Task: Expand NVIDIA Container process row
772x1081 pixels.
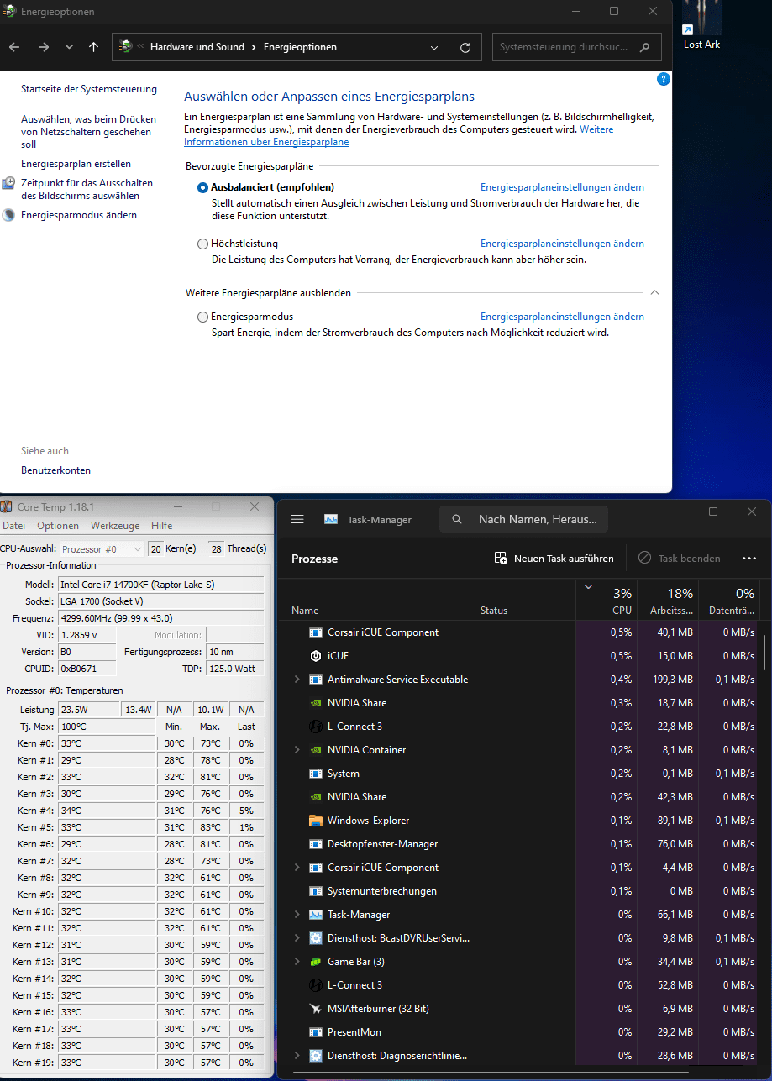Action: point(297,750)
